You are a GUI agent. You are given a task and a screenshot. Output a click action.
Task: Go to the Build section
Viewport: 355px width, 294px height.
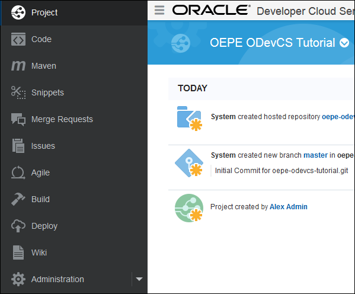74,199
